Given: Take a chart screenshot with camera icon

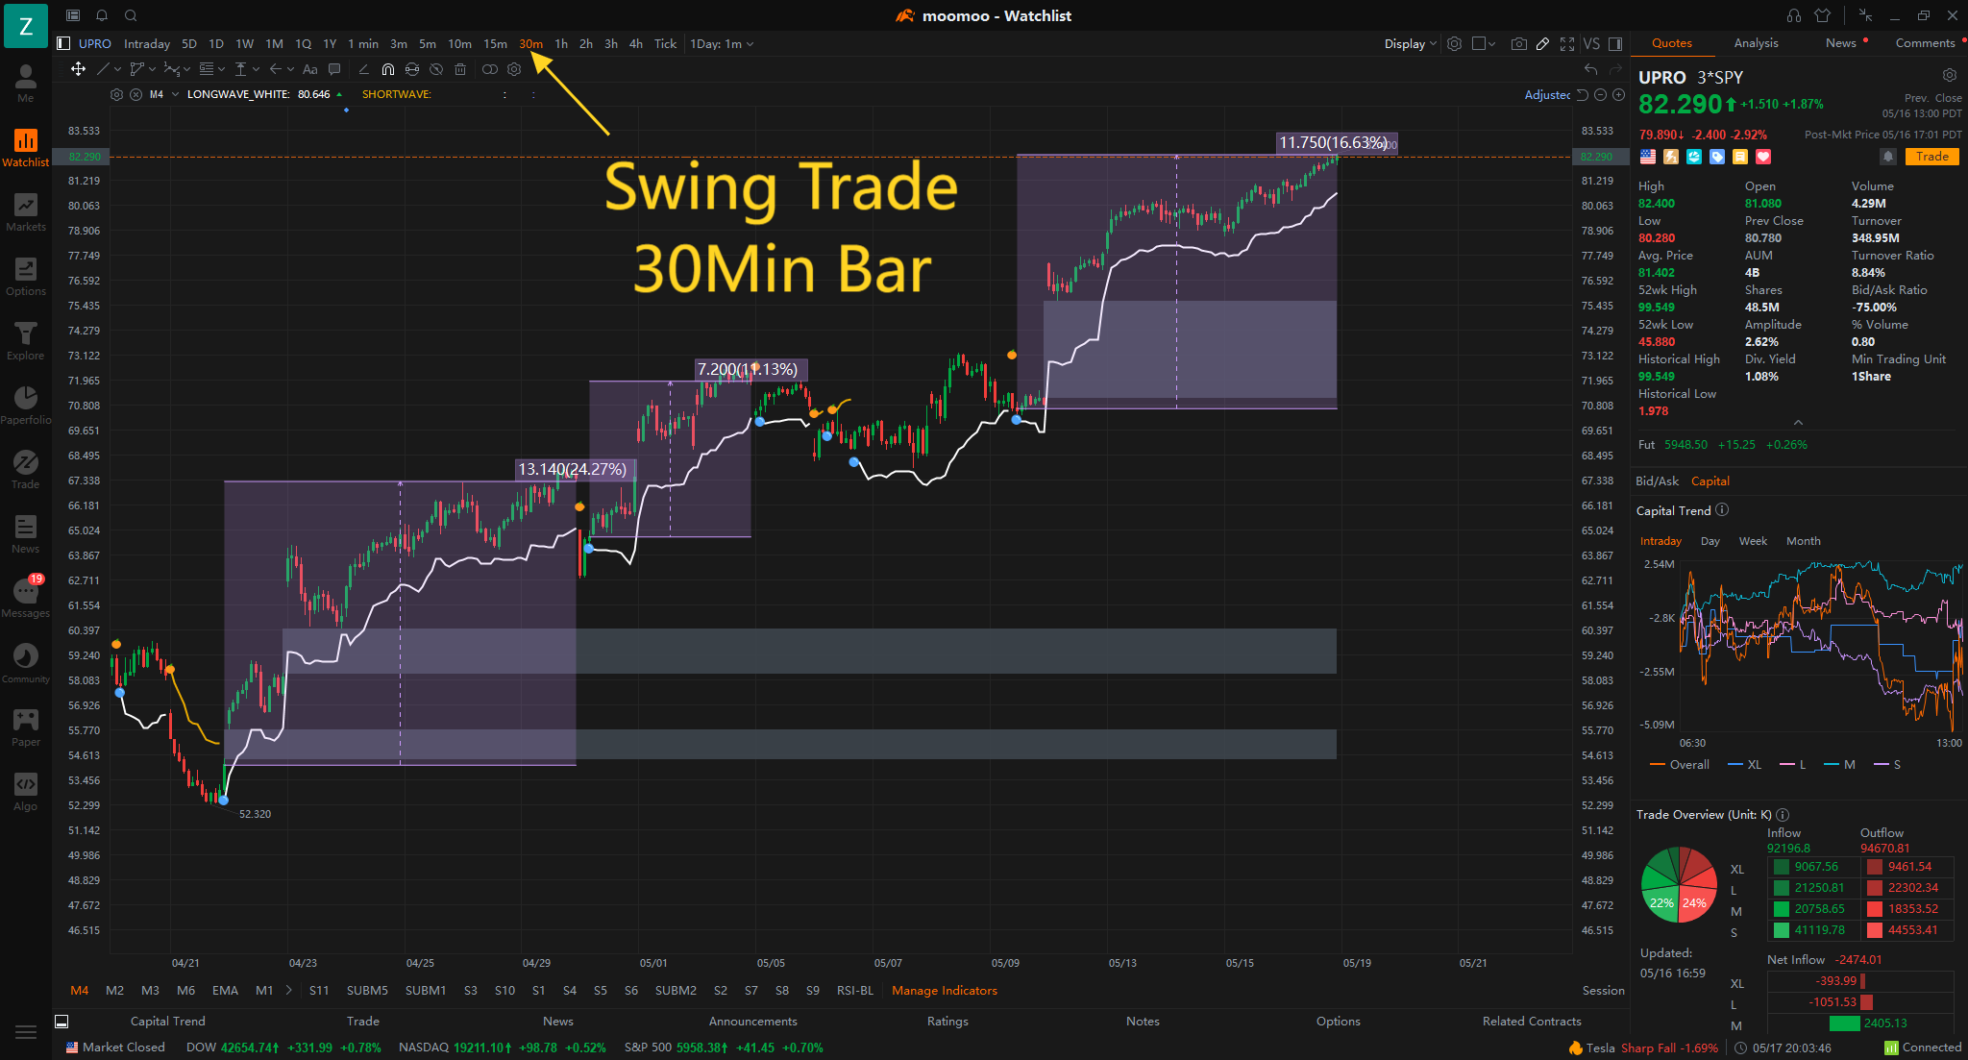Looking at the screenshot, I should click(1518, 43).
